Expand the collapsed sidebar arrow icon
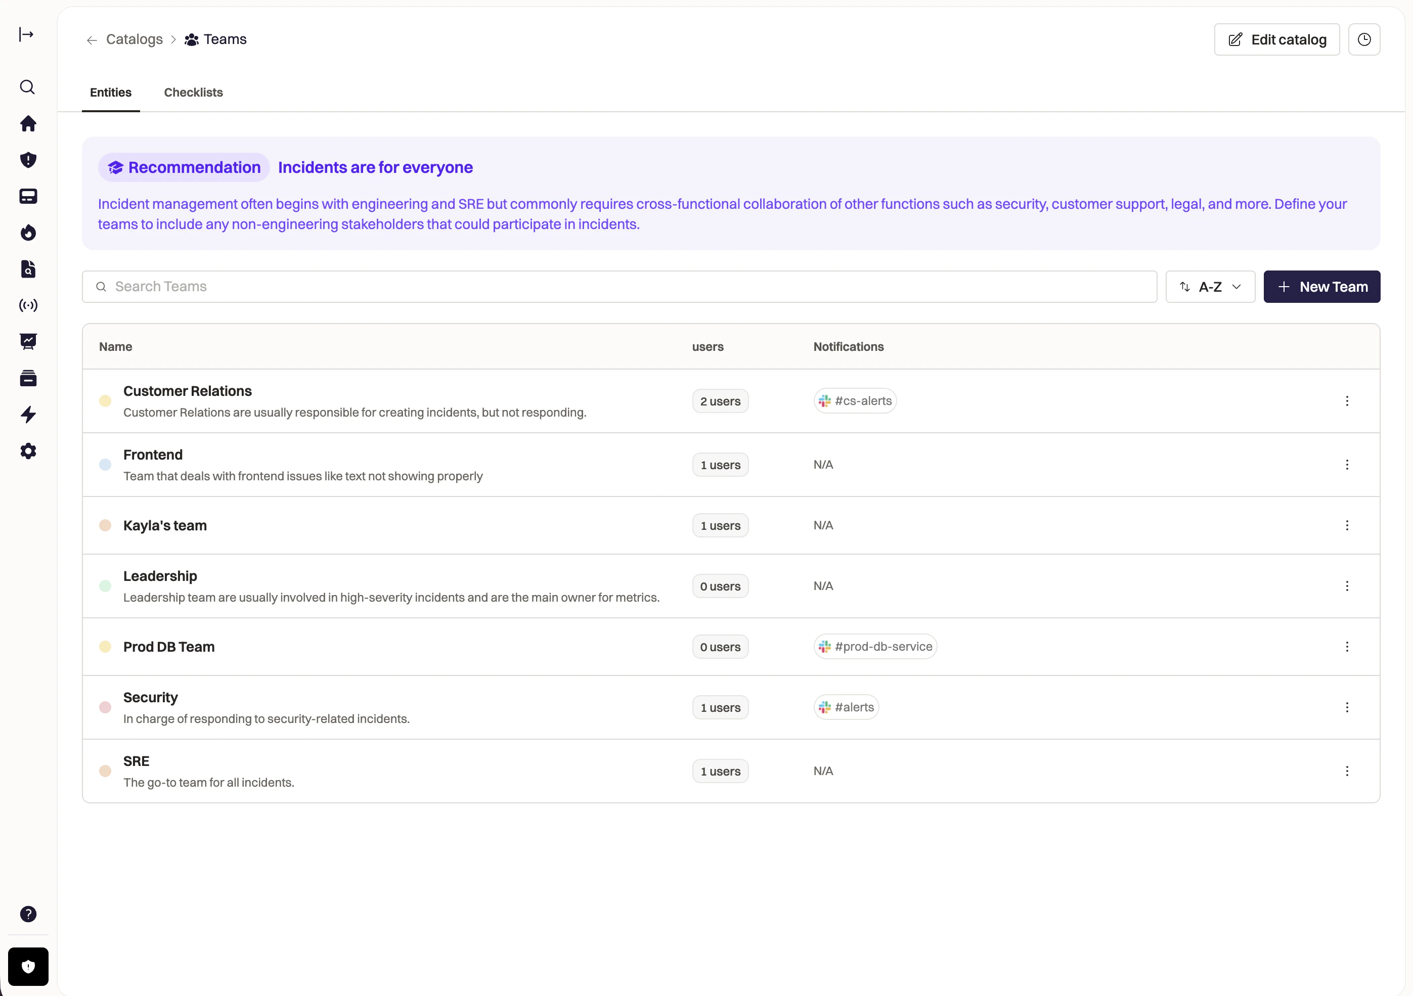Screen dimensions: 1413x996 tap(26, 34)
